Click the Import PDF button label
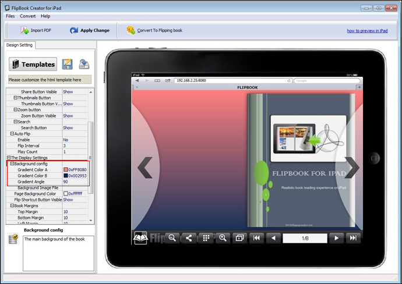 coord(41,30)
